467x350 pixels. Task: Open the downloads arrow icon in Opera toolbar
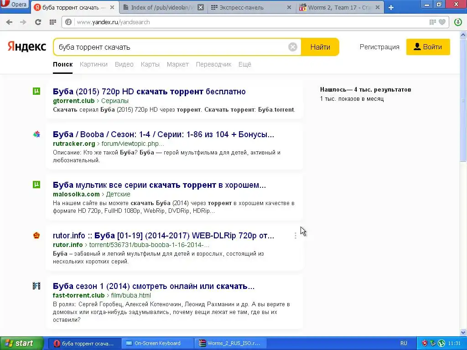(458, 22)
